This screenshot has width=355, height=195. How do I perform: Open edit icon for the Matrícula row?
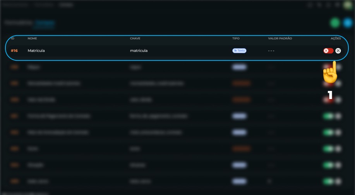(338, 51)
